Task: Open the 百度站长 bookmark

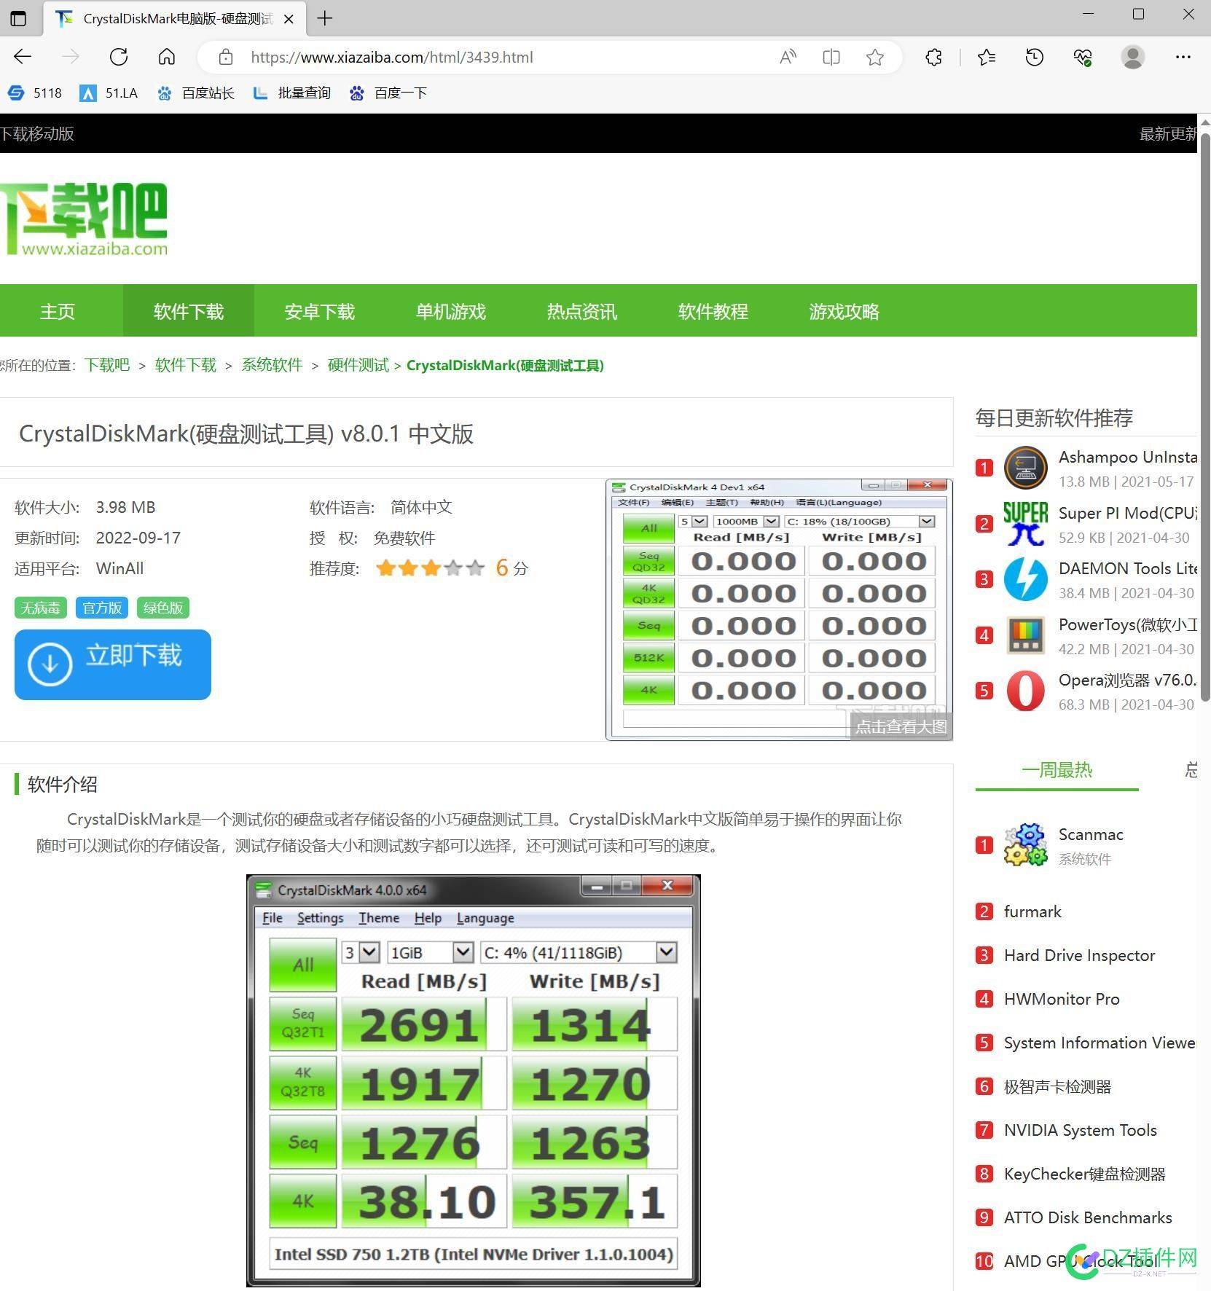Action: tap(195, 93)
